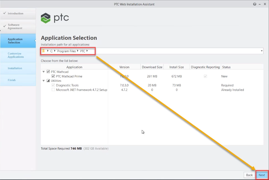Sort by the Download Size column header
Viewport: 269px width, 180px height.
(x=152, y=67)
